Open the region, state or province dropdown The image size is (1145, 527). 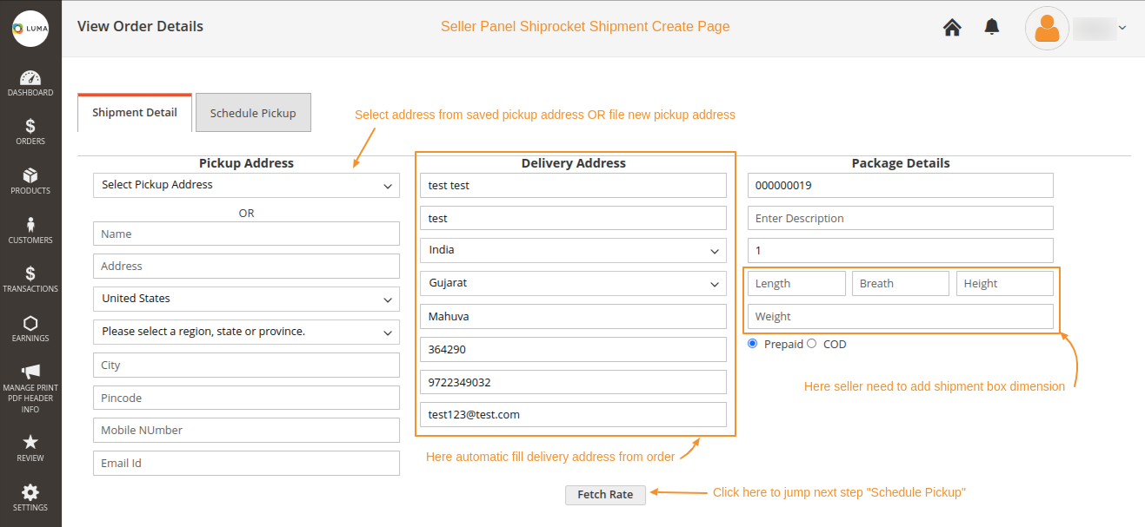point(246,332)
